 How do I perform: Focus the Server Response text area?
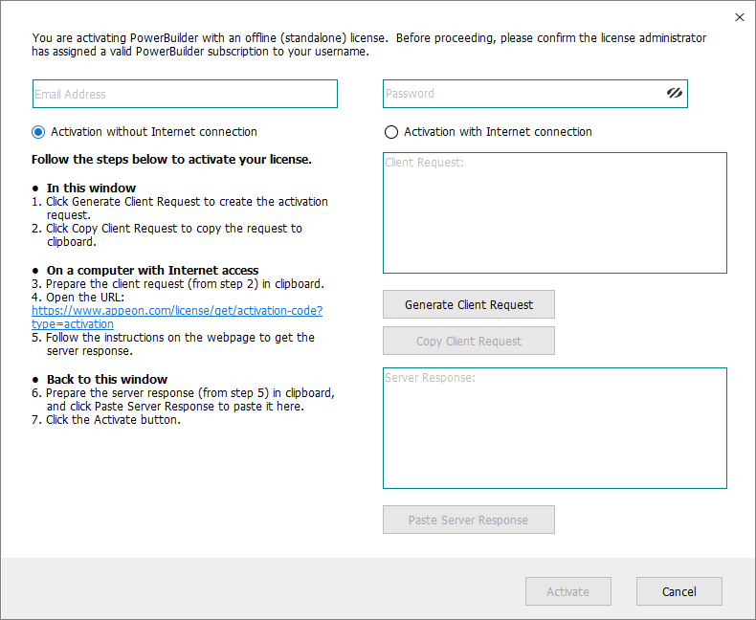[x=554, y=429]
